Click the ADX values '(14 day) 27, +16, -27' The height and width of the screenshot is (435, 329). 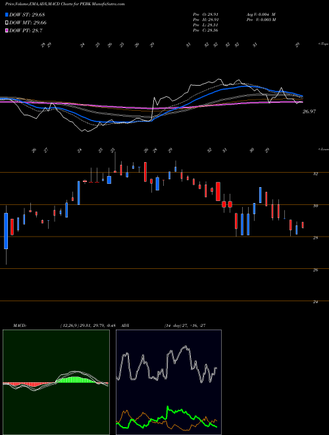pyautogui.click(x=185, y=326)
